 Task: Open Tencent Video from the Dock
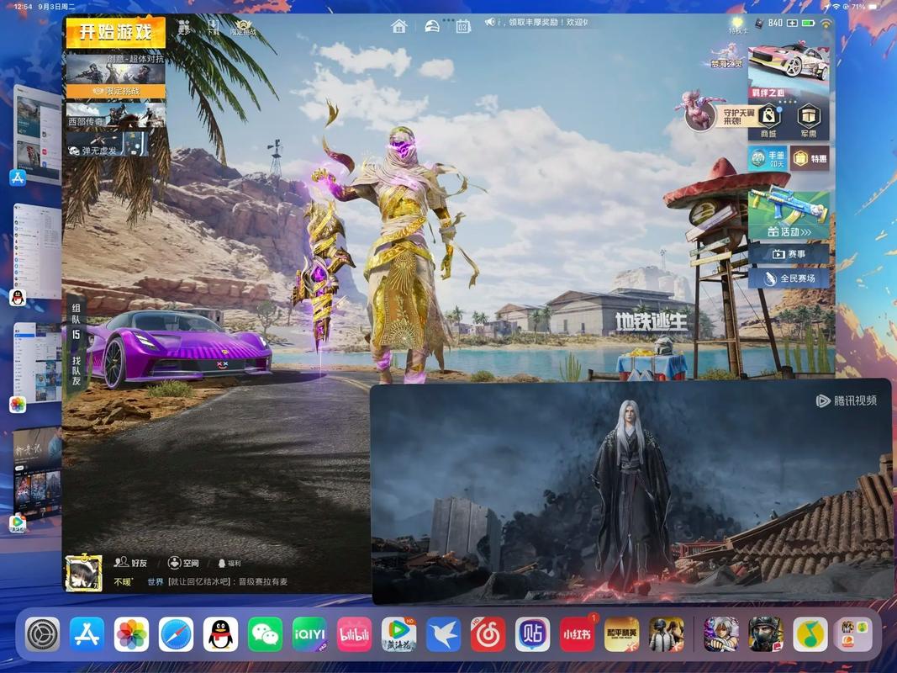[398, 634]
